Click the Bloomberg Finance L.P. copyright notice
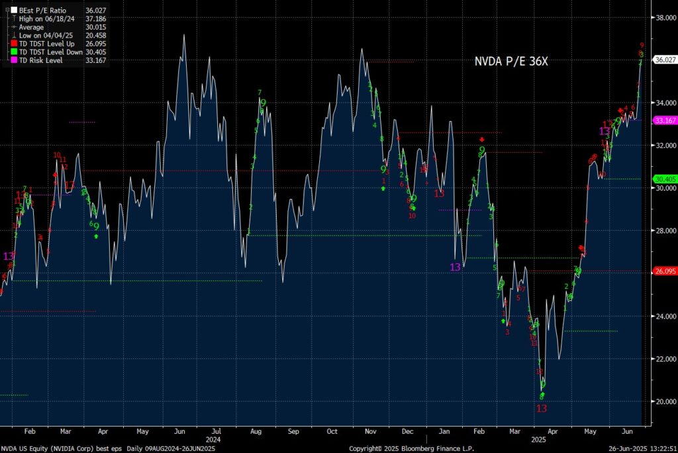This screenshot has height=453, width=678. 411,448
